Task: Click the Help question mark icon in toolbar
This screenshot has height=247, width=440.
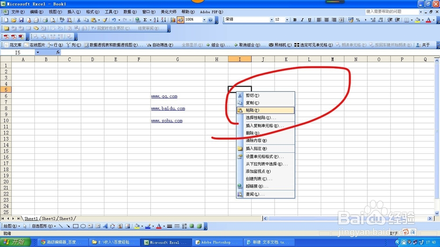Action: [x=210, y=20]
